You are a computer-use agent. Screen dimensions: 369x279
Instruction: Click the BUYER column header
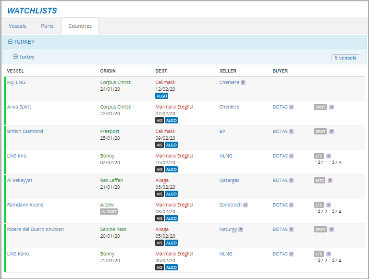pyautogui.click(x=280, y=71)
